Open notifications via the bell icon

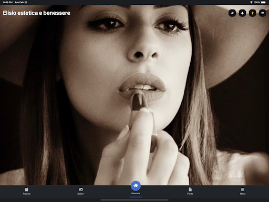coord(242,13)
